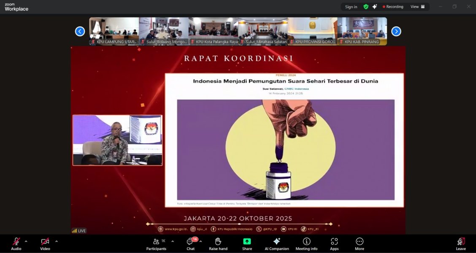Open the AI Companion
476x253 pixels.
[x=276, y=243]
